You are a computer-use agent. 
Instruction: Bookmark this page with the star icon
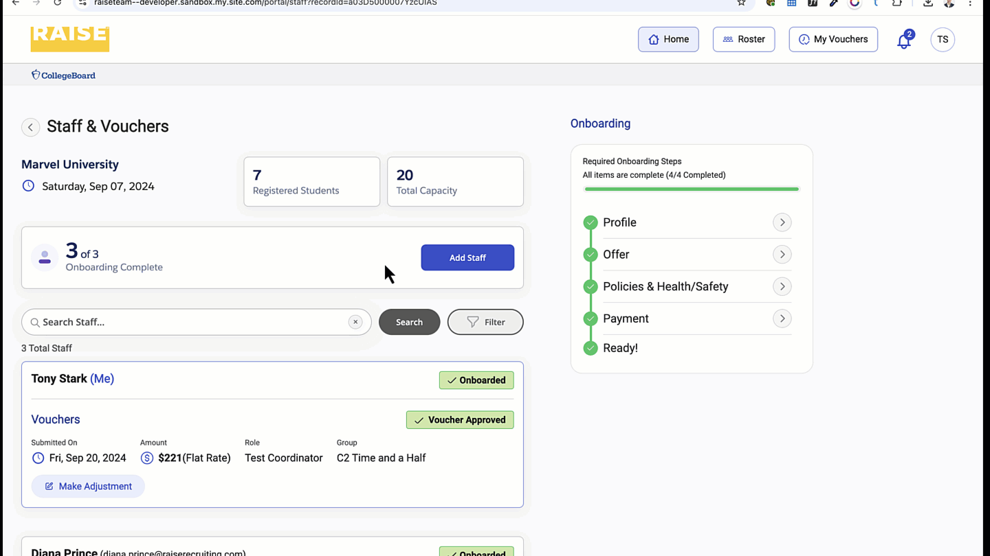coord(741,3)
